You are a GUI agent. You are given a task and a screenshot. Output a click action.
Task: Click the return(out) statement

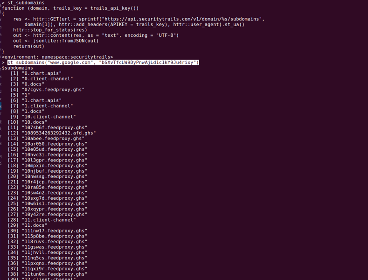[28, 46]
